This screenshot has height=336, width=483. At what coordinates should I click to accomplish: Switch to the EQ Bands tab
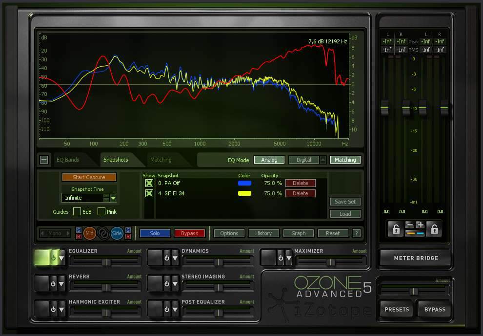click(x=68, y=160)
